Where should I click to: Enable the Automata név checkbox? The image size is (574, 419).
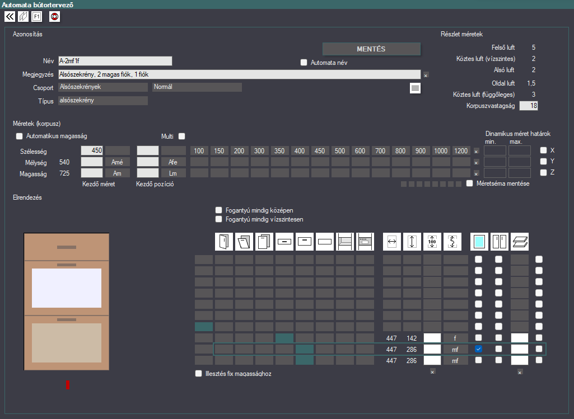(304, 63)
